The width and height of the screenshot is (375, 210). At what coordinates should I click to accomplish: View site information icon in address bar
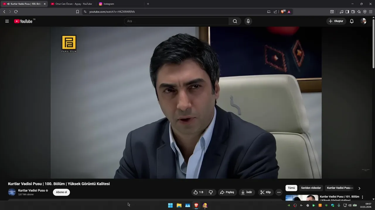[x=85, y=12]
